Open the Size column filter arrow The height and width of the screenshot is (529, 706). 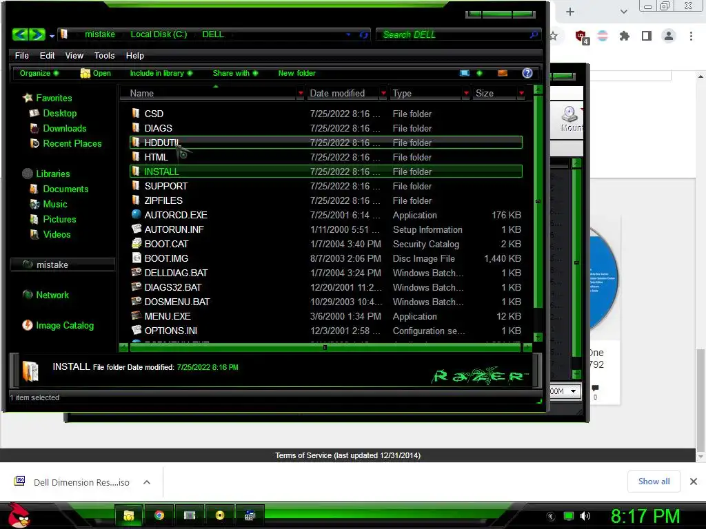click(521, 93)
